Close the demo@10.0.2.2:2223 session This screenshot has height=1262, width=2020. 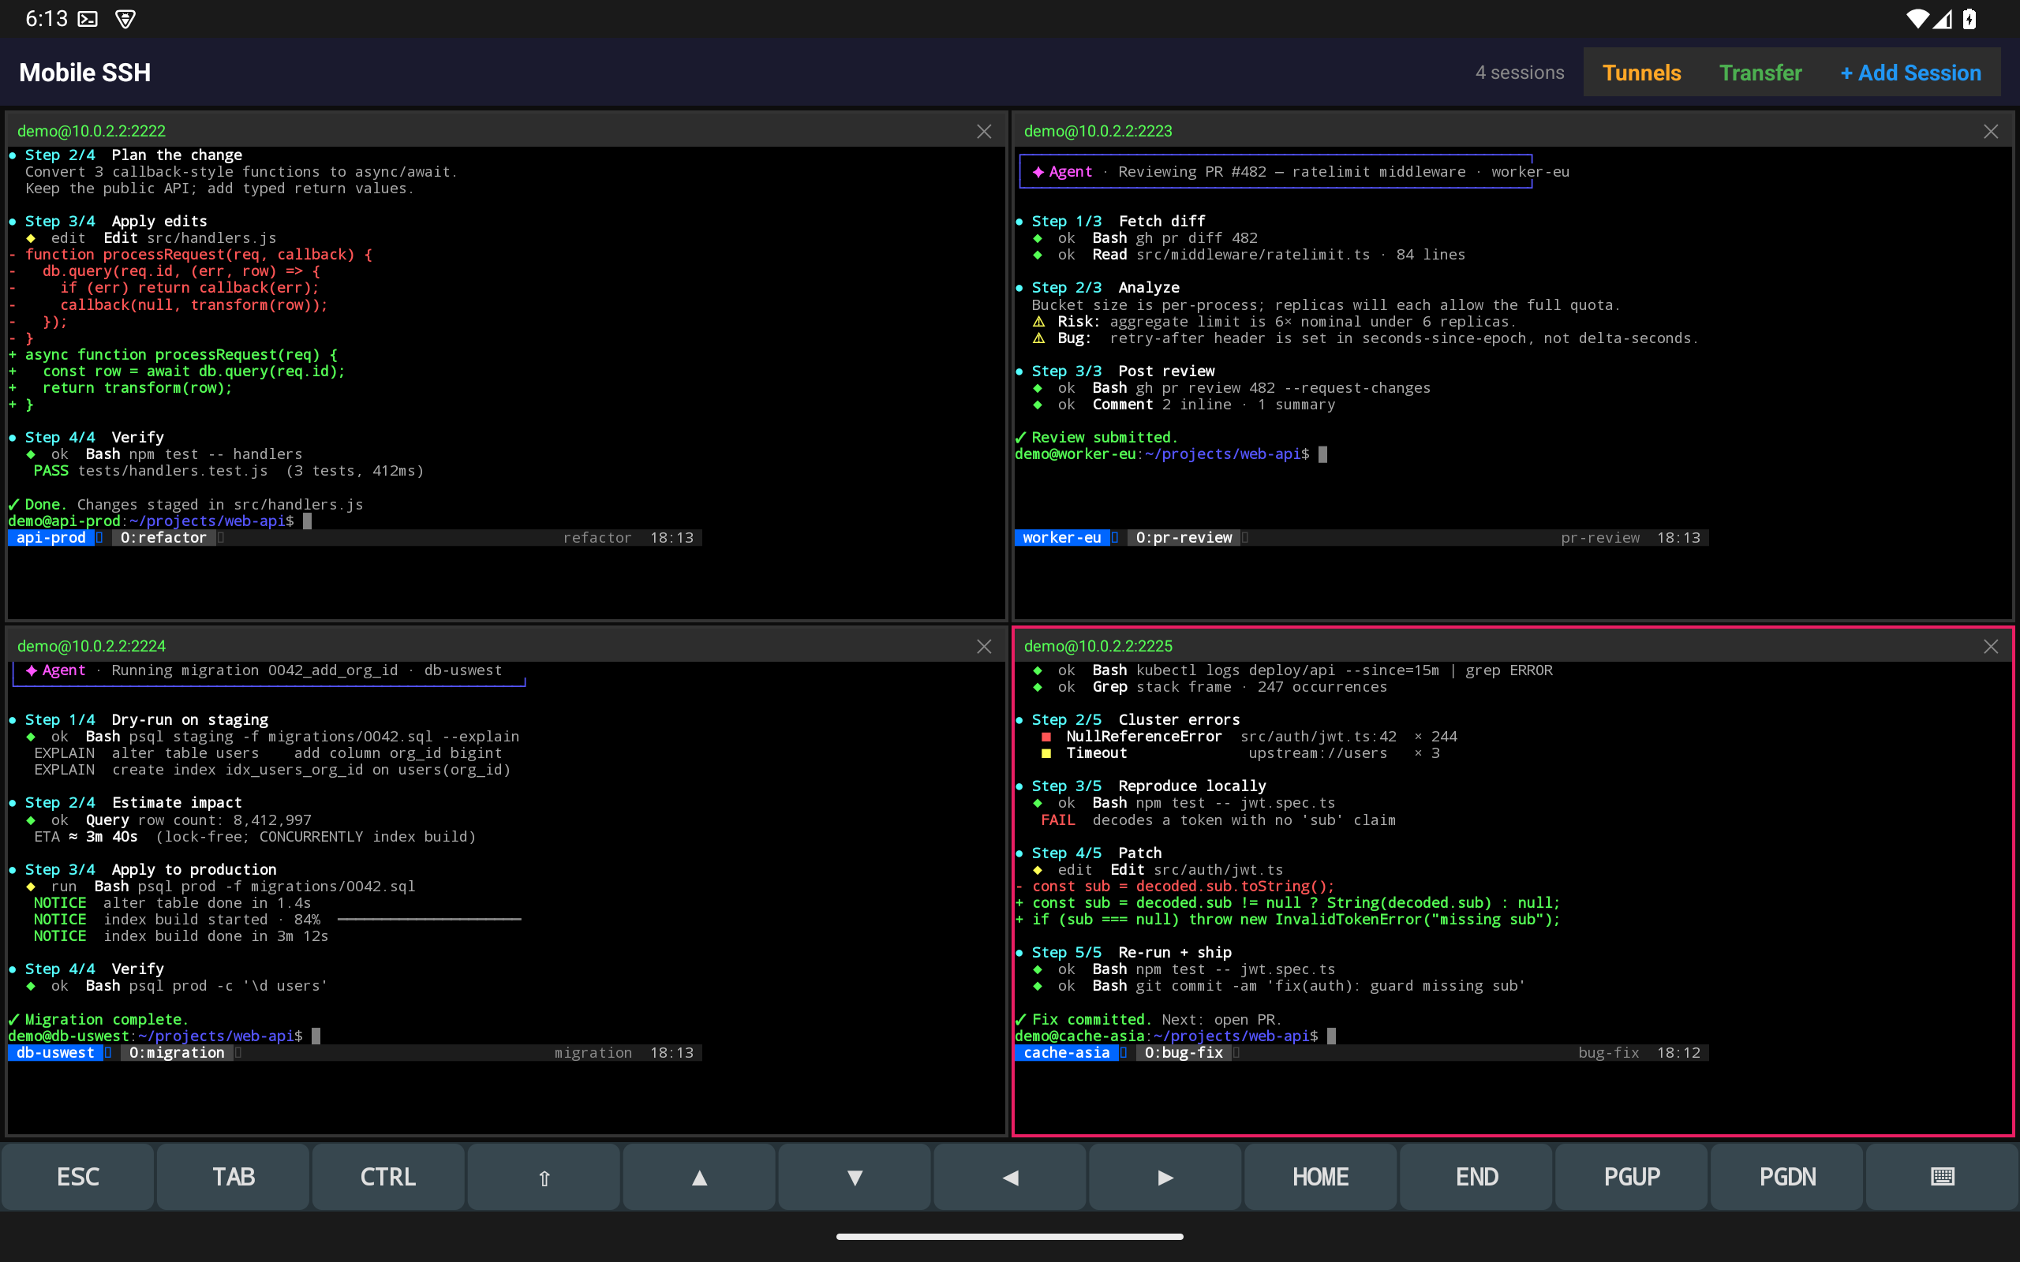click(x=1991, y=131)
